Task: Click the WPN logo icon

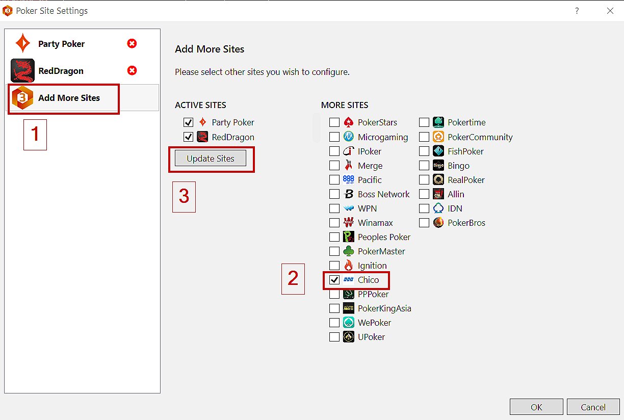Action: [349, 208]
